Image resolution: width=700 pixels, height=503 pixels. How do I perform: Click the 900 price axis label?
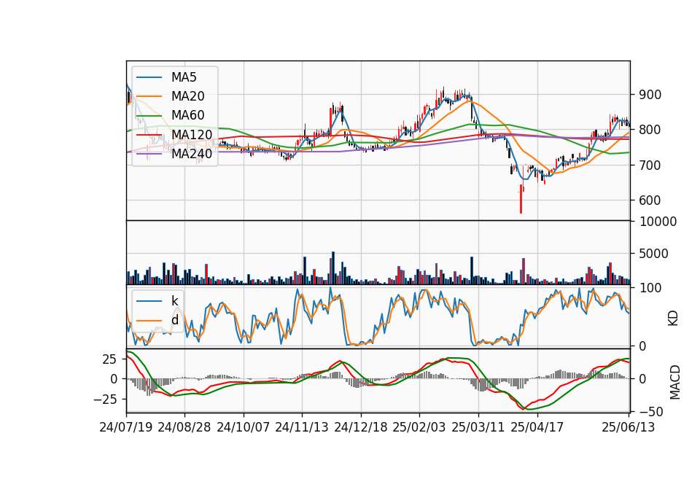[650, 95]
